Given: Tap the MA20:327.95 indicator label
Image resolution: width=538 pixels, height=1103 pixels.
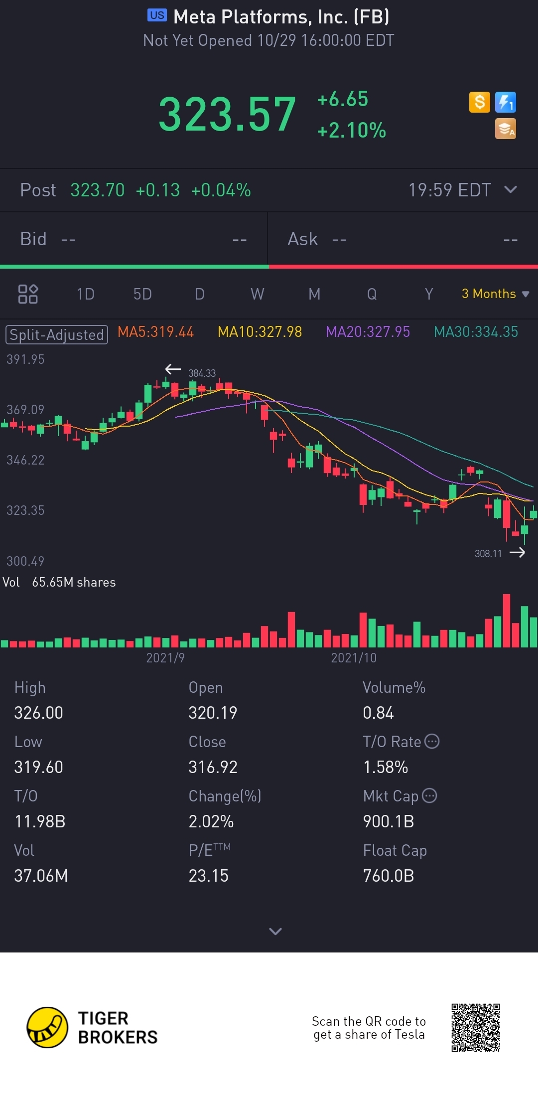Looking at the screenshot, I should [x=368, y=332].
